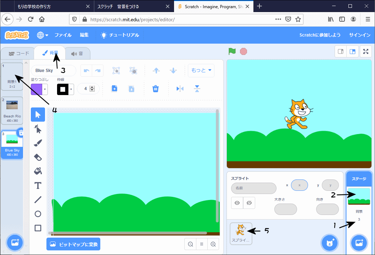Viewport: 375px width, 255px height.
Task: Toggle fullscreen stage mode
Action: click(365, 51)
